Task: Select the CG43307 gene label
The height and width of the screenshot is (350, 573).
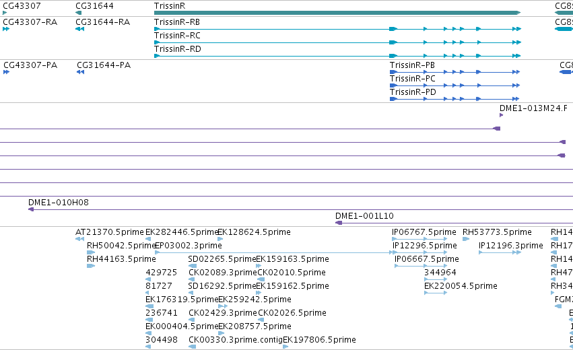Action: [x=22, y=6]
